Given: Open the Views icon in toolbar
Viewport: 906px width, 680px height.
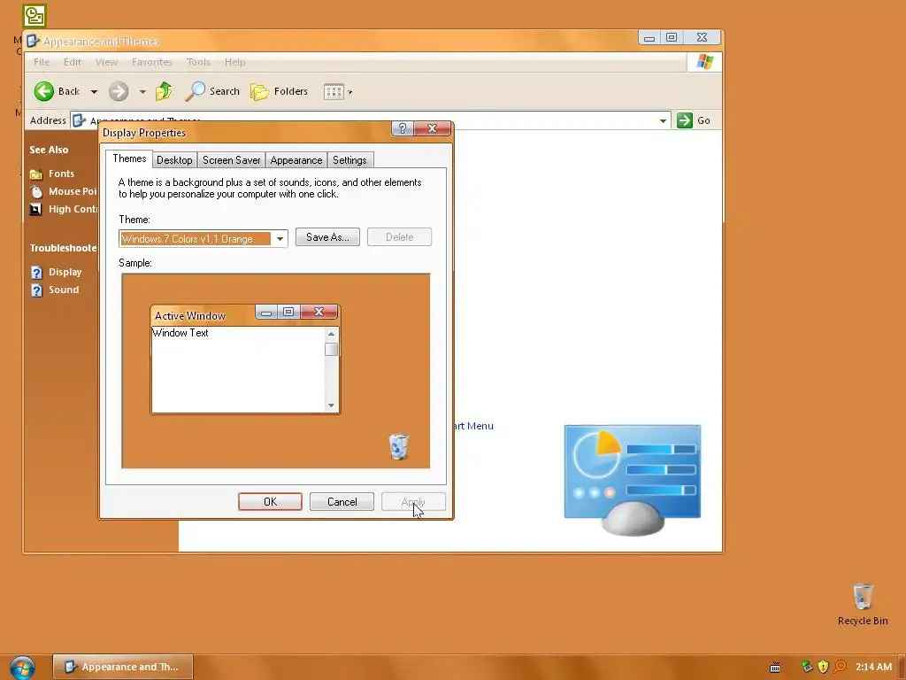Looking at the screenshot, I should click(334, 92).
